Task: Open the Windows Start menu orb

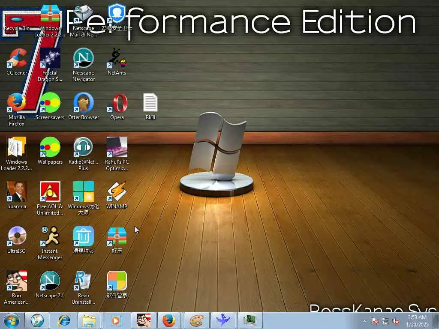Action: tap(12, 320)
